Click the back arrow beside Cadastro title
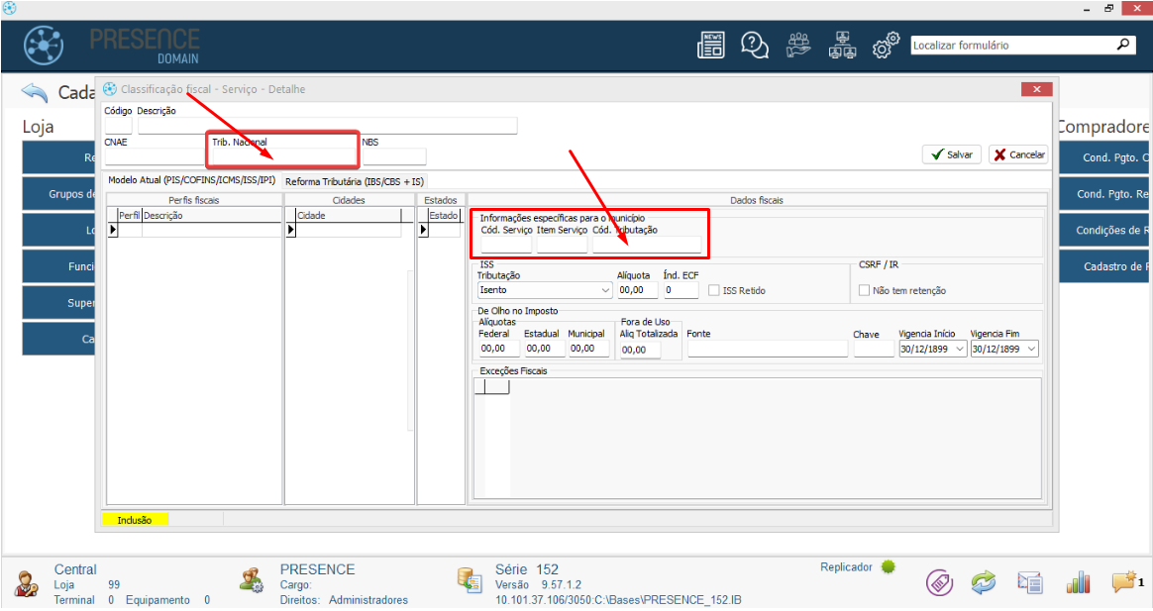Viewport: 1153px width, 611px height. click(35, 93)
